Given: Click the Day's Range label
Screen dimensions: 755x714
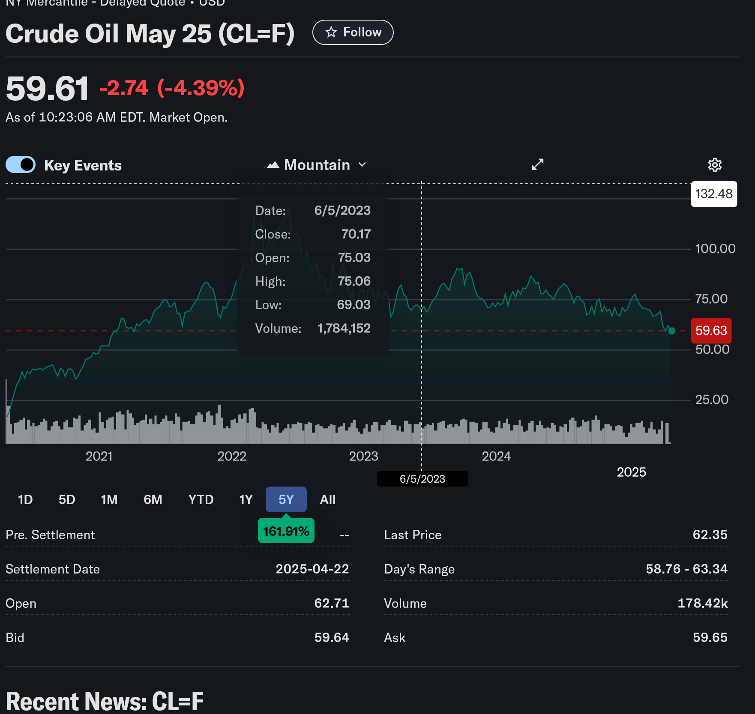Looking at the screenshot, I should pos(419,569).
